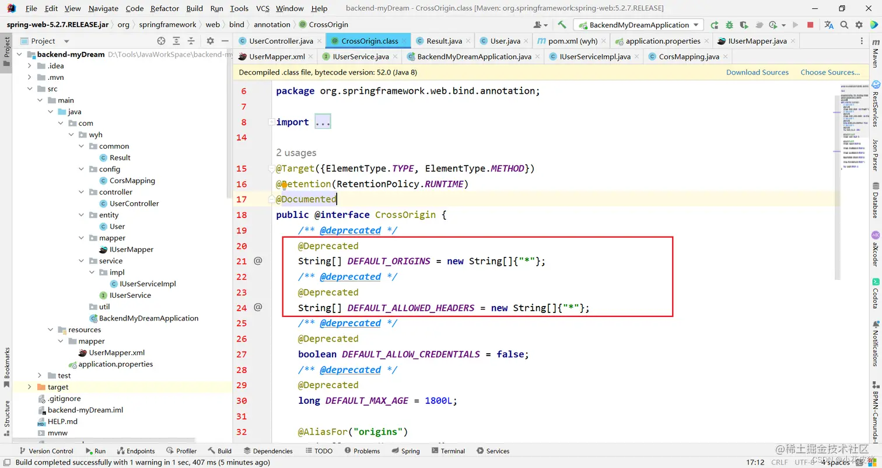This screenshot has width=882, height=468.
Task: Click the Debug bug icon
Action: [729, 25]
